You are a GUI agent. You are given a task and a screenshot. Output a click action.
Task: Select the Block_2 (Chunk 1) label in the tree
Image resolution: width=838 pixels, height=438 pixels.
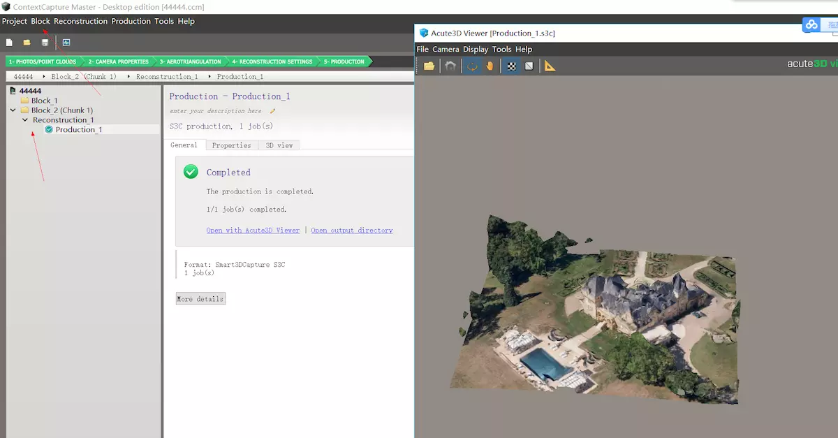coord(62,110)
